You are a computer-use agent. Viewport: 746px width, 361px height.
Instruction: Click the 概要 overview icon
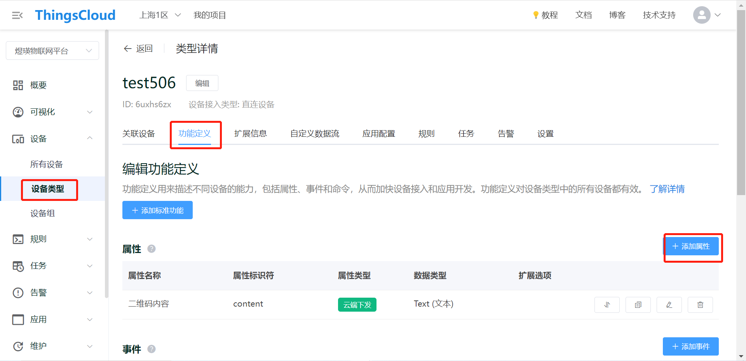point(18,85)
